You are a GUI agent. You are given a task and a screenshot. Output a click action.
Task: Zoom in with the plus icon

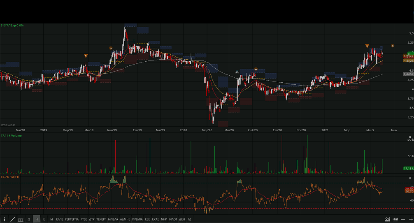tap(411, 220)
